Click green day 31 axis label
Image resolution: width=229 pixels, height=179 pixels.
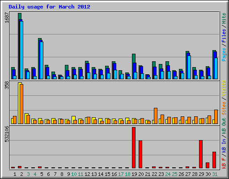[215, 174]
